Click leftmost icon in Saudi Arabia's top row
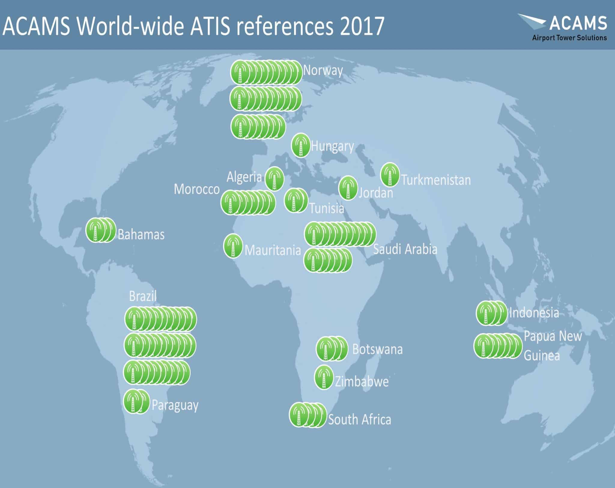615x488 pixels. click(314, 234)
